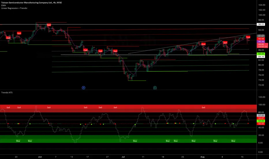Click the red 50.87 oscillator label
269x159 pixels.
point(261,118)
